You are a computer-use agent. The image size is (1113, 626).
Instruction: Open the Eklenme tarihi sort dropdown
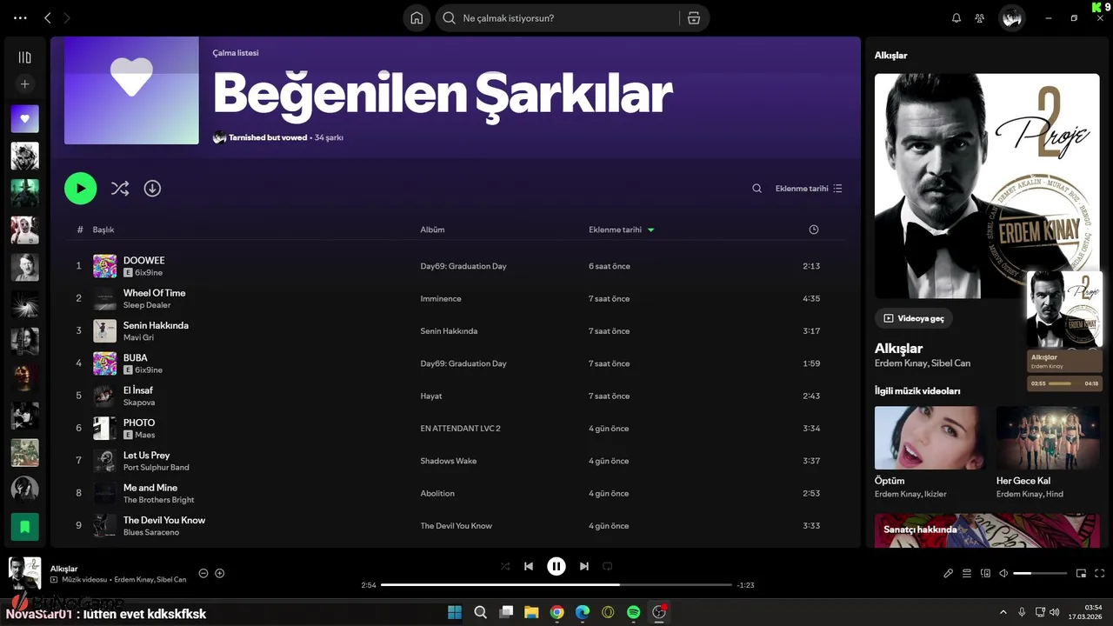click(x=809, y=189)
